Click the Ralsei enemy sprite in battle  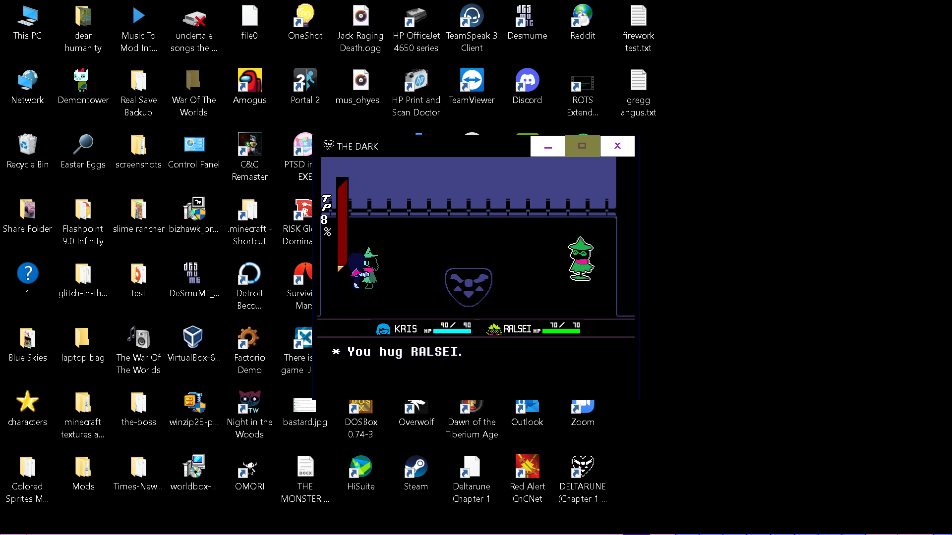point(581,259)
